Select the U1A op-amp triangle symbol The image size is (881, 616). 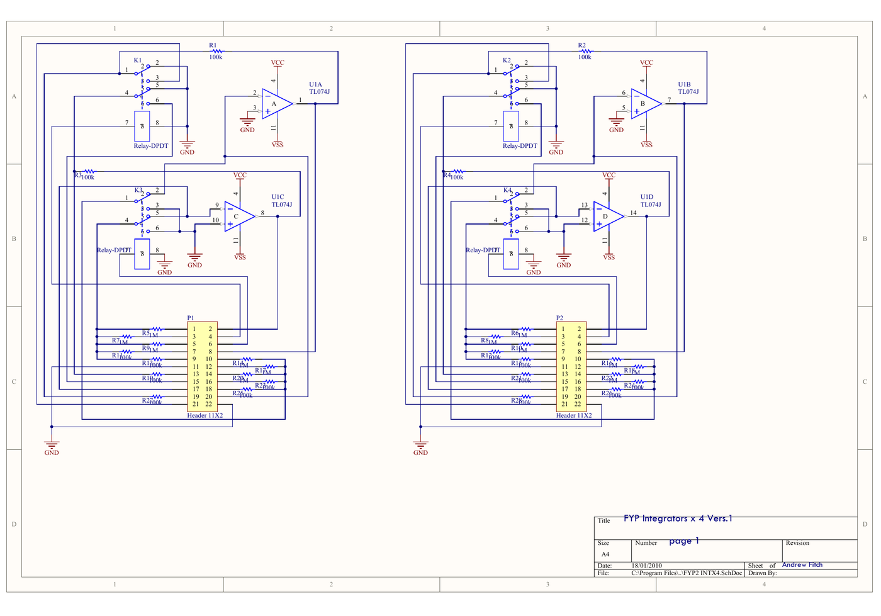coord(277,104)
